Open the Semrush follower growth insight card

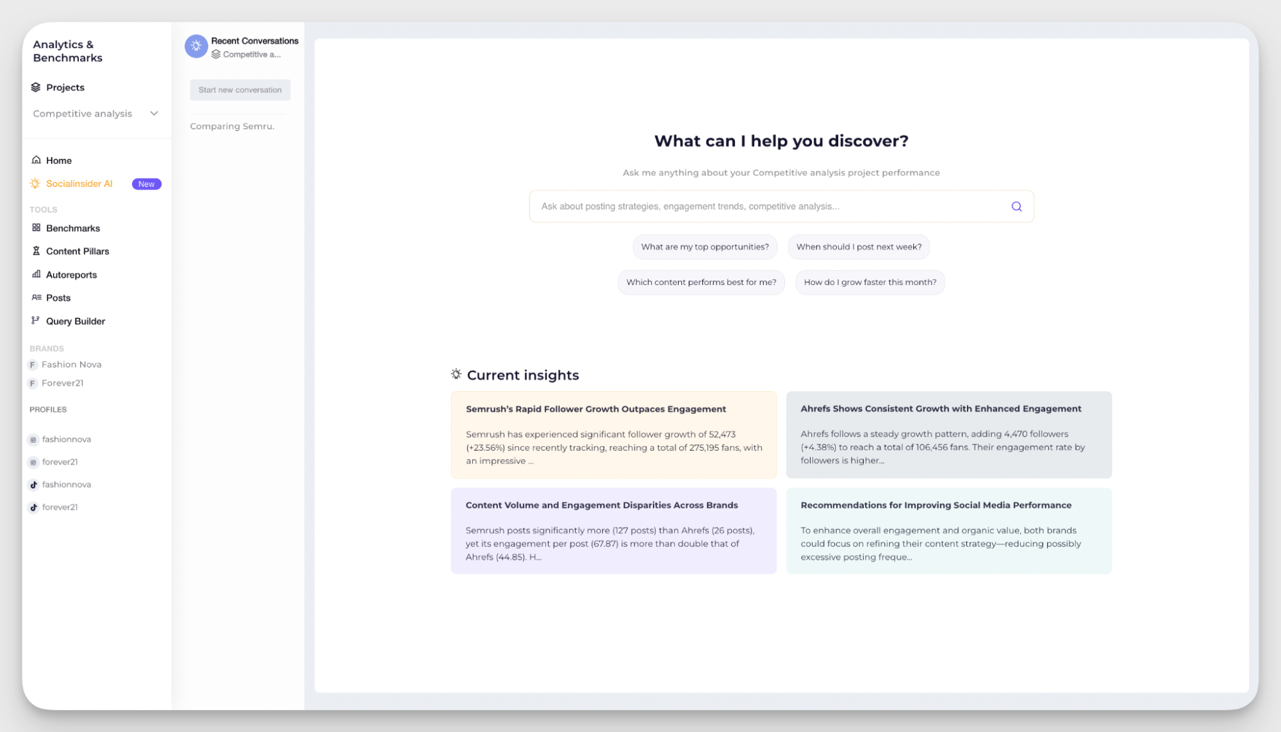[x=613, y=435]
